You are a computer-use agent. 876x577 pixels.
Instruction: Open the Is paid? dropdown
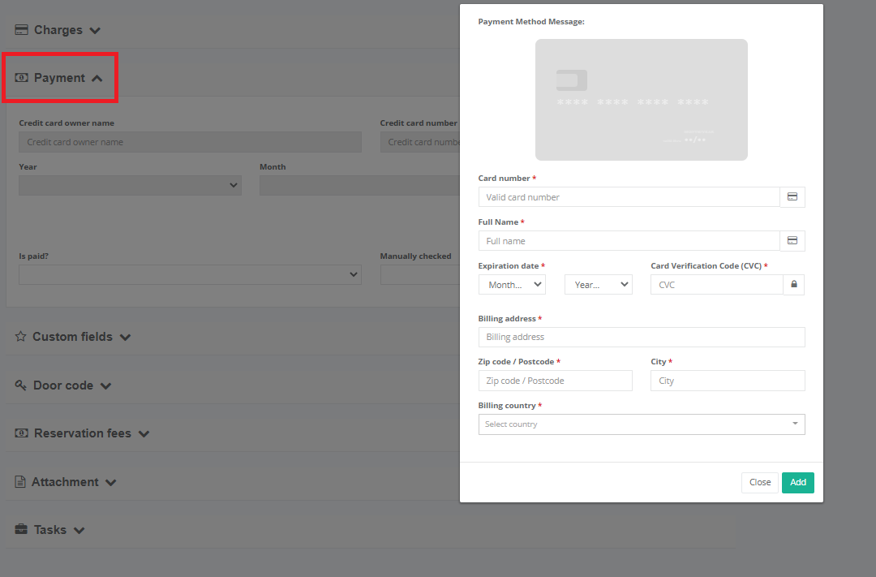[190, 274]
